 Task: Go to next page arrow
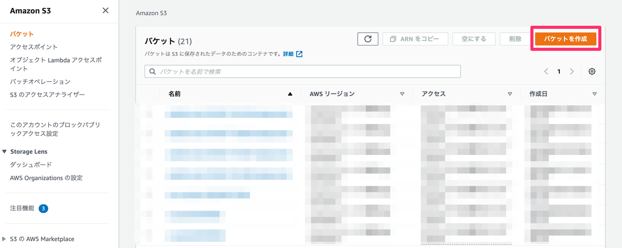(572, 71)
